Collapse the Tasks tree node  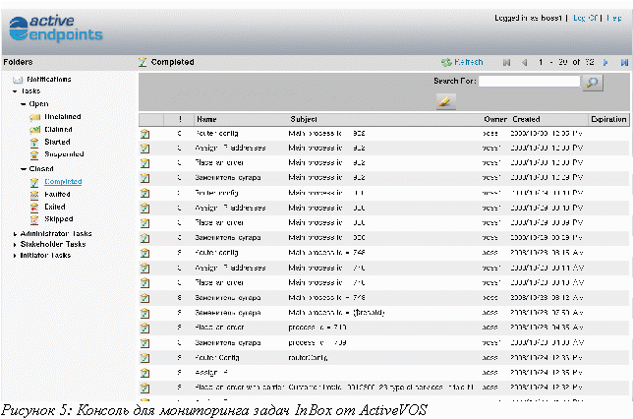click(14, 90)
